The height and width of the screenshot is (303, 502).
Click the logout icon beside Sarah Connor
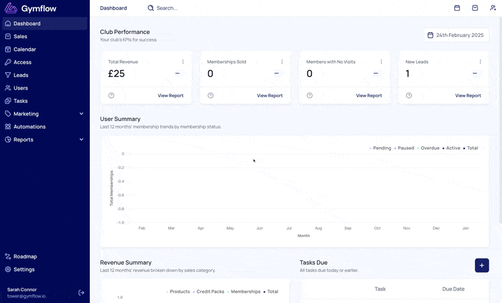[x=82, y=292]
